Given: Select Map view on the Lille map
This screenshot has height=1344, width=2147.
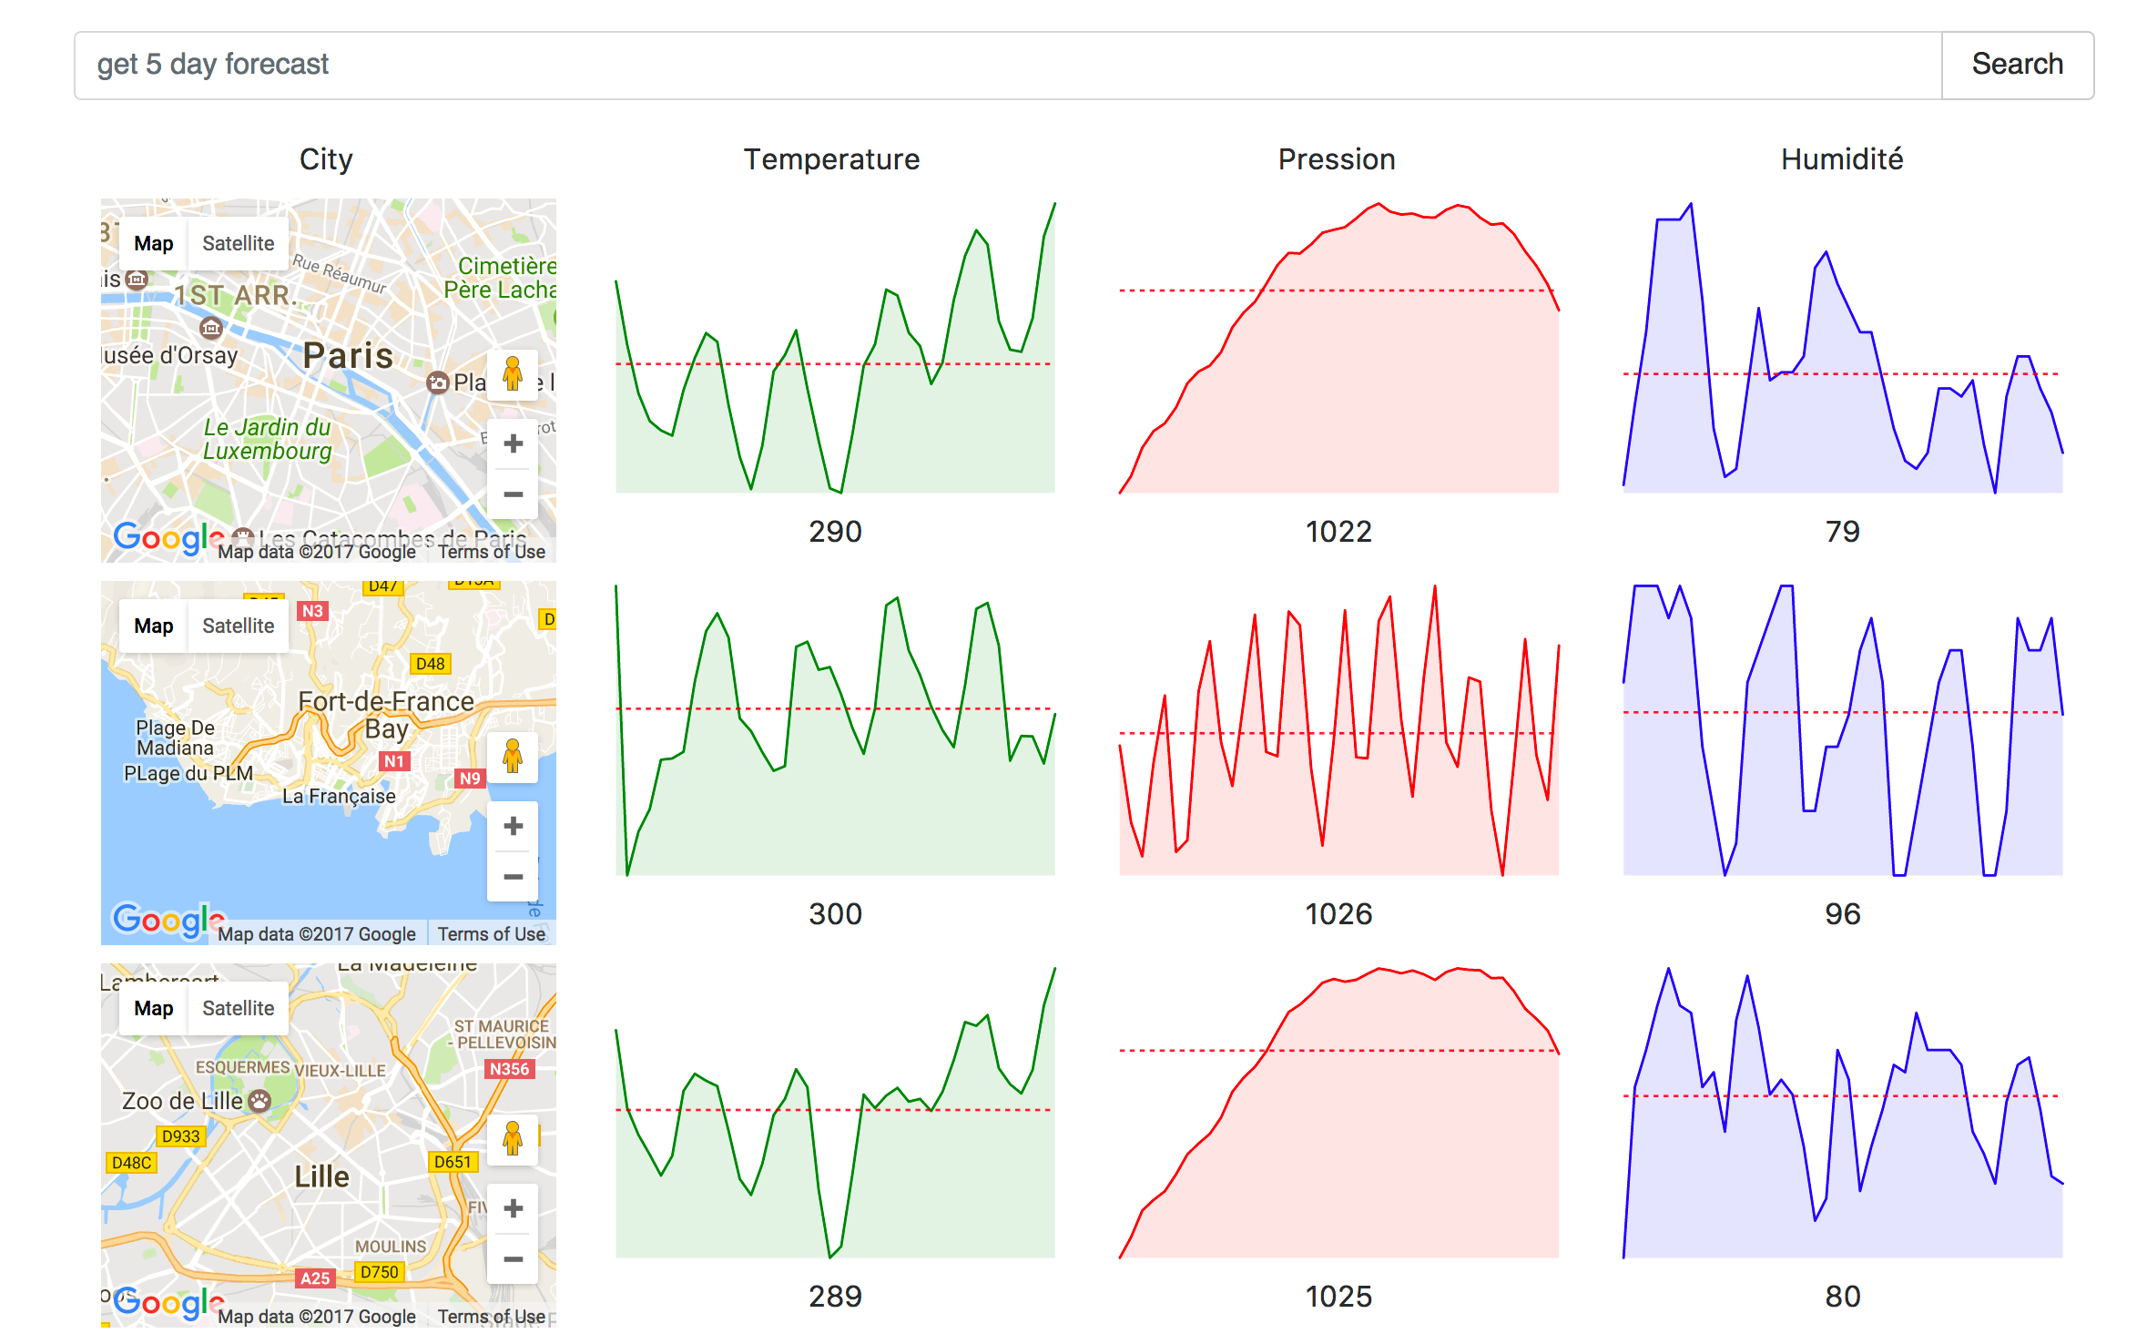Looking at the screenshot, I should pos(153,1008).
